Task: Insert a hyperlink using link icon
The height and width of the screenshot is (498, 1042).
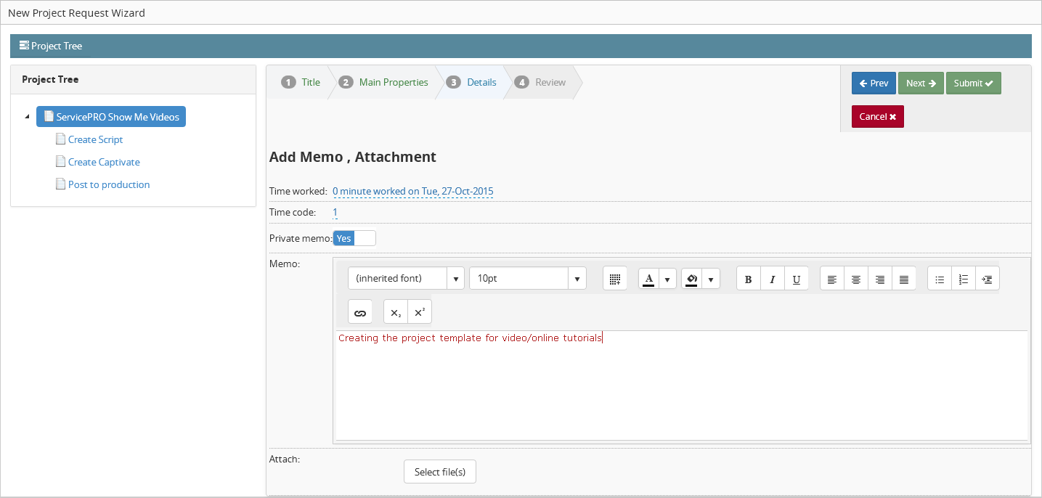Action: [x=359, y=313]
